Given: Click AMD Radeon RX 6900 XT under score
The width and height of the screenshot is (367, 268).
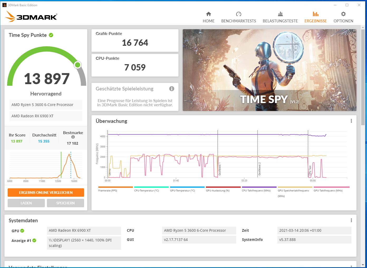Looking at the screenshot, I should coord(46,116).
